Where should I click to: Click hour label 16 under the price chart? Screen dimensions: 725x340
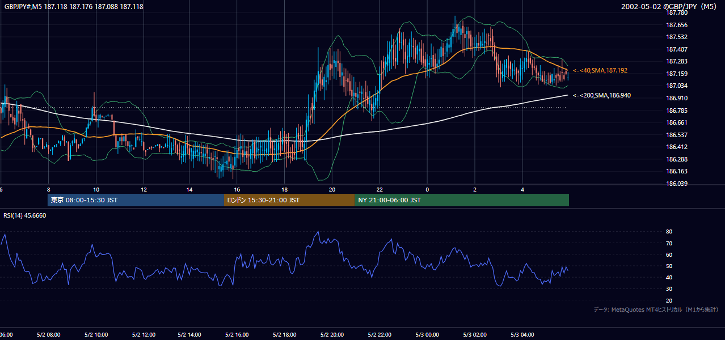pyautogui.click(x=237, y=189)
